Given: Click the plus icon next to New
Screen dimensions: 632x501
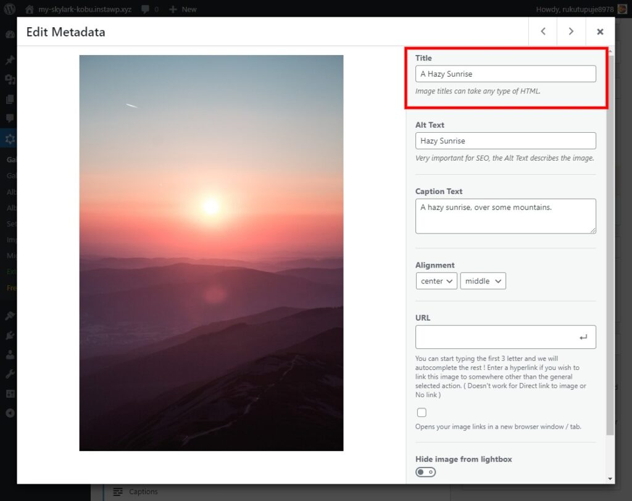Looking at the screenshot, I should pyautogui.click(x=173, y=9).
